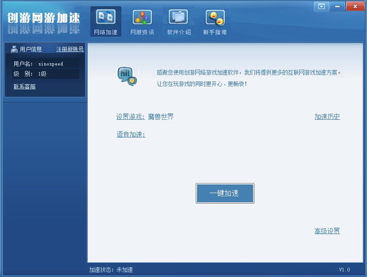This screenshot has height=277, width=367.
Task: Click the 用户信息 panel header
Action: [x=31, y=49]
